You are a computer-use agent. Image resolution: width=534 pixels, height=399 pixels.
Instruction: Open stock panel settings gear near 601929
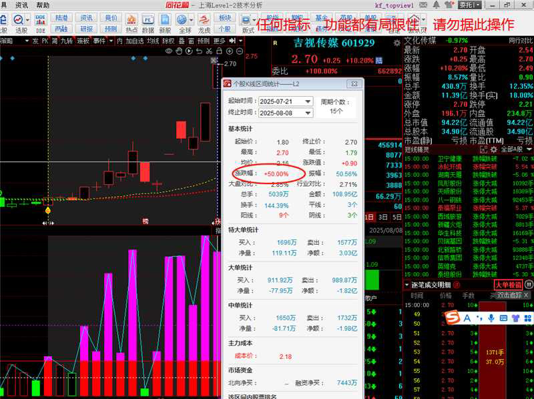point(396,43)
